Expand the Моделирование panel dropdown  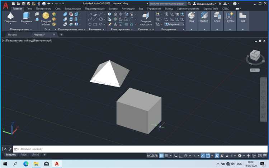[31, 29]
